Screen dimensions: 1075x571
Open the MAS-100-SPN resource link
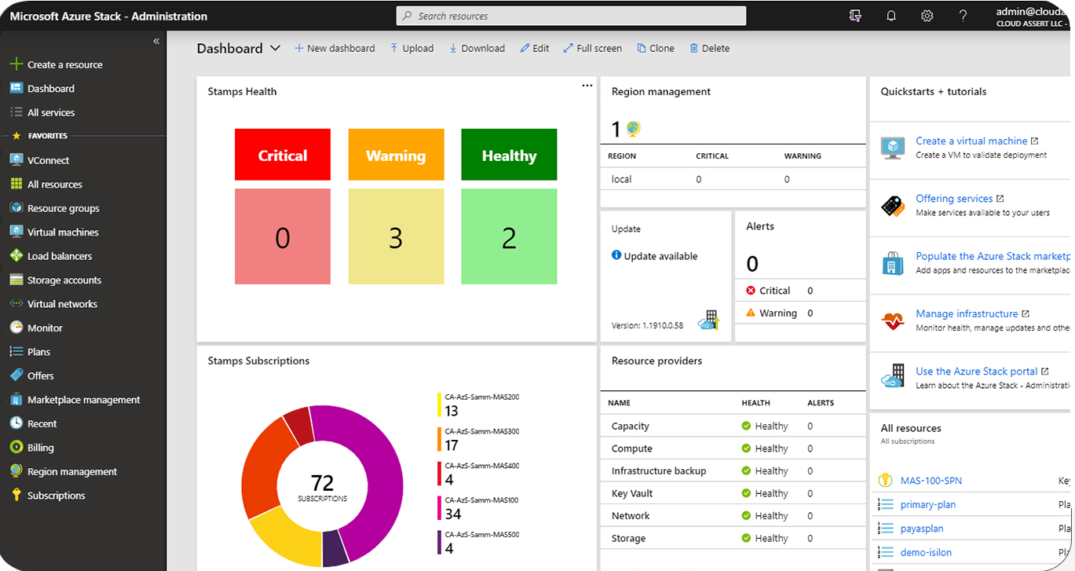point(931,480)
